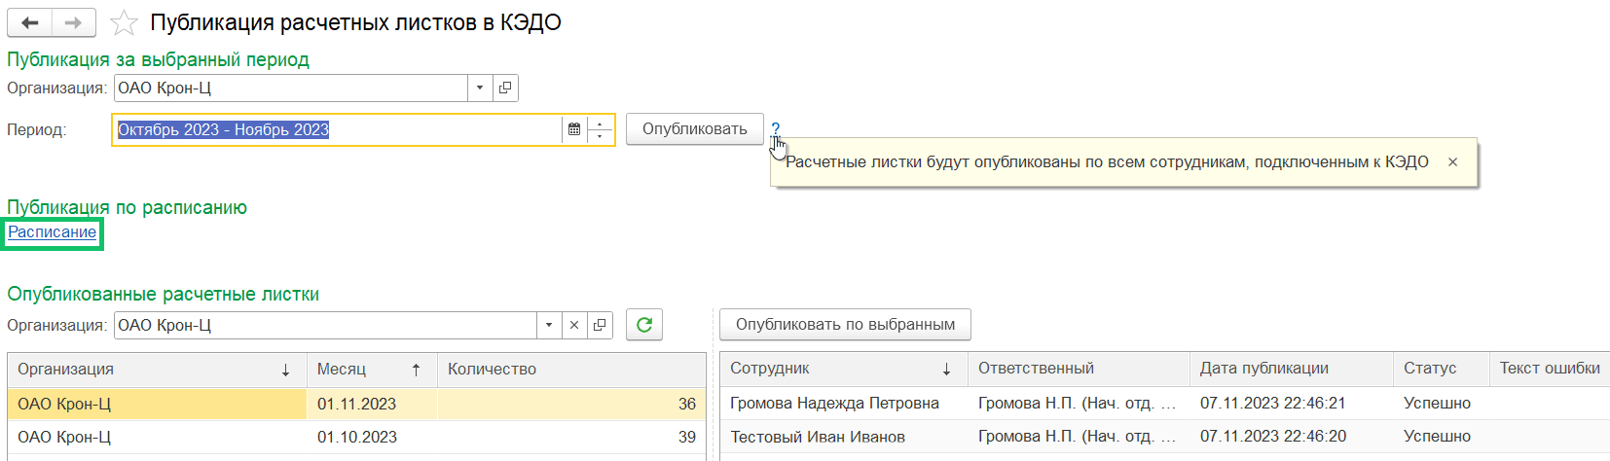
Task: Open organization record with lower open icon
Action: click(600, 325)
